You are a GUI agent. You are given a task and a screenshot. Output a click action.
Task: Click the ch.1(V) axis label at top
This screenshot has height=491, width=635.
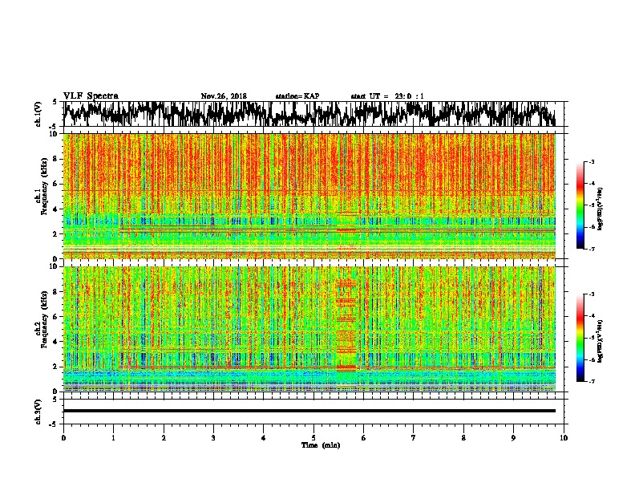38,114
